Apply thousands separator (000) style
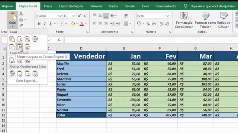 coord(154,24)
